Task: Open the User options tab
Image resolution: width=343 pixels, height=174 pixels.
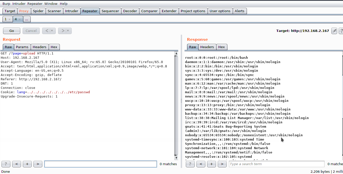Action: click(x=220, y=11)
